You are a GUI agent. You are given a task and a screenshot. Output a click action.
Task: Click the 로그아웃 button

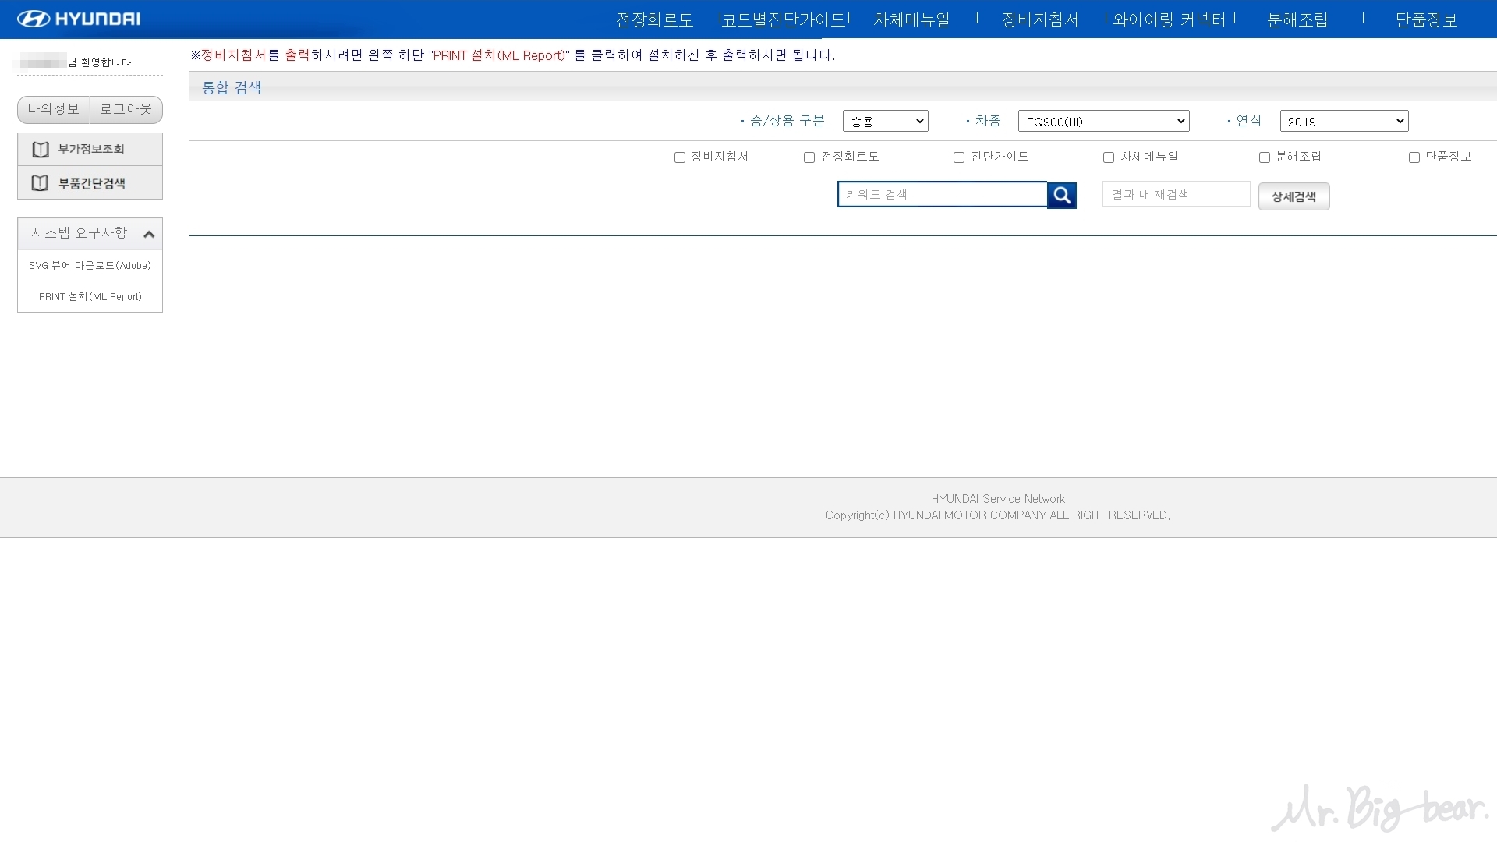pos(126,109)
